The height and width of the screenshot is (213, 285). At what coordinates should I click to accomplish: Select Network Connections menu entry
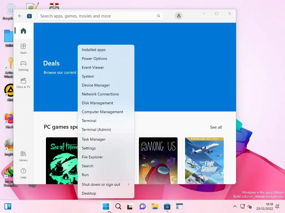click(x=106, y=94)
